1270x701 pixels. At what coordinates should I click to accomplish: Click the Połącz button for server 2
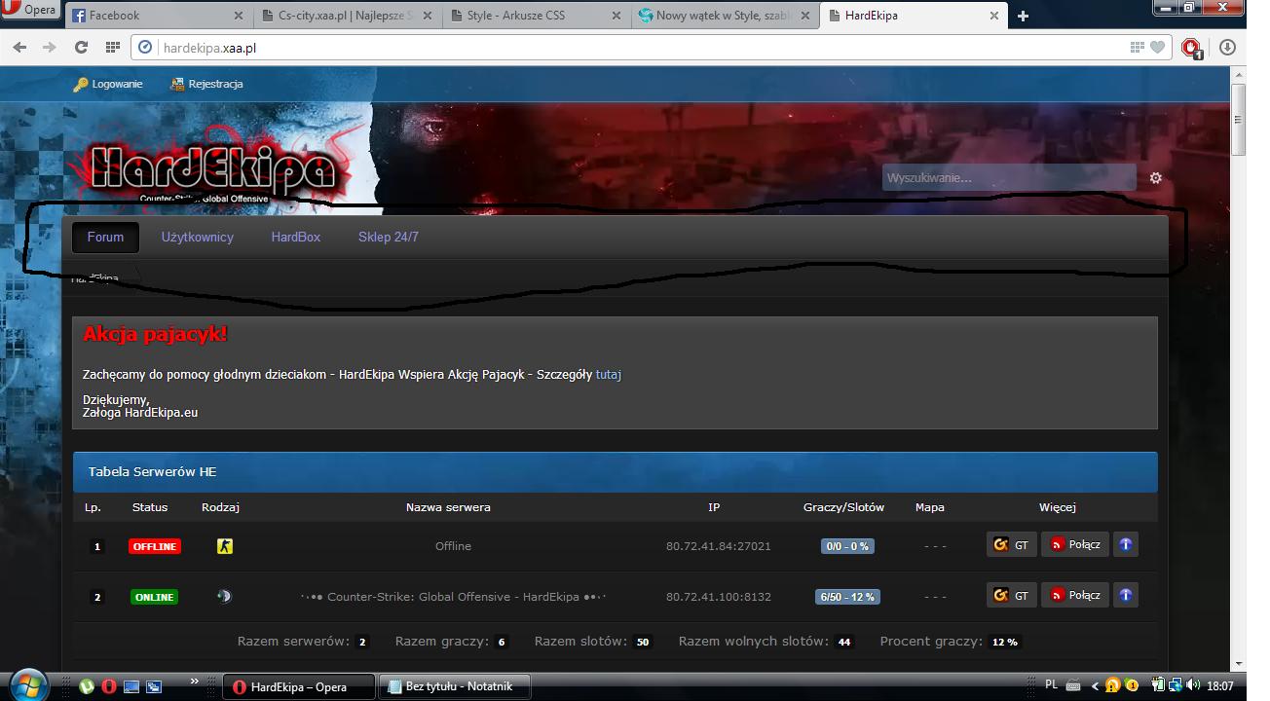pos(1075,595)
